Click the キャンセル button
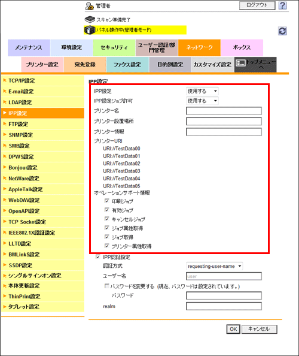 (x=260, y=329)
